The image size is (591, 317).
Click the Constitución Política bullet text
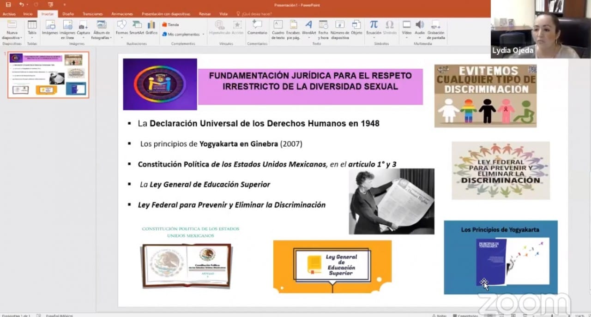click(267, 164)
